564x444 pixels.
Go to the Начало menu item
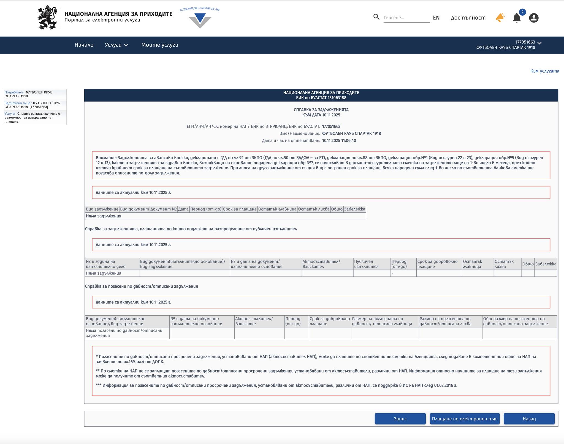(84, 45)
